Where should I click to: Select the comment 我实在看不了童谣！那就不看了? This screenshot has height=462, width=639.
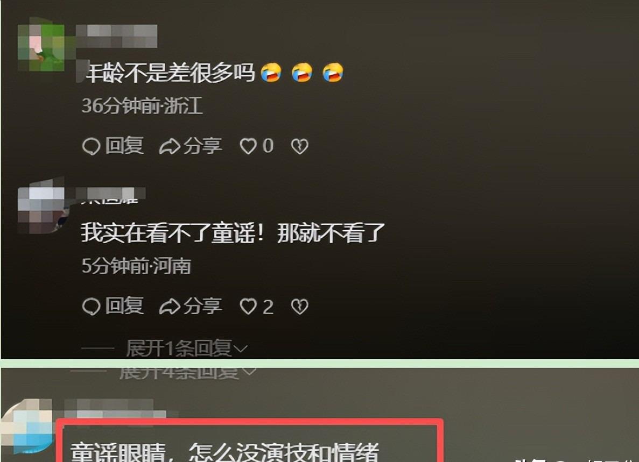tap(233, 233)
